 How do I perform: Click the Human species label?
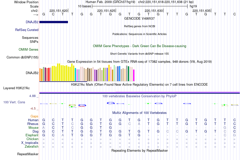33,120
